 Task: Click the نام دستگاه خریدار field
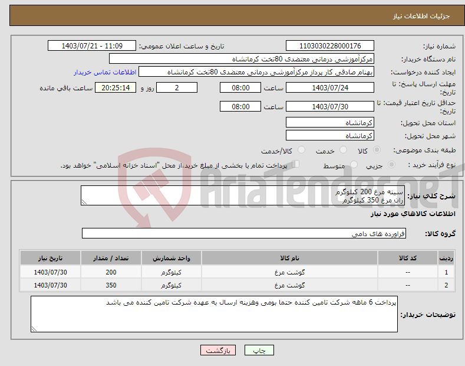[242, 59]
